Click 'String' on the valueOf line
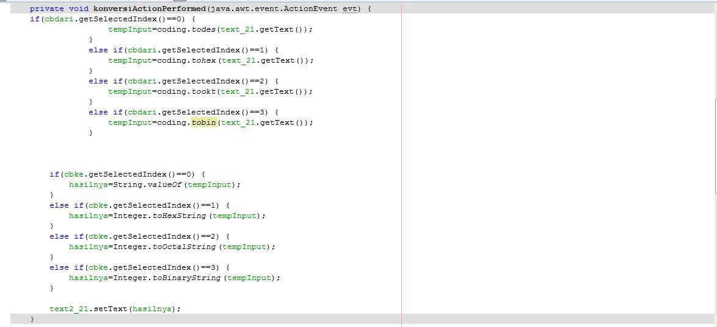Viewport: 717px width, 327px height. click(x=128, y=185)
